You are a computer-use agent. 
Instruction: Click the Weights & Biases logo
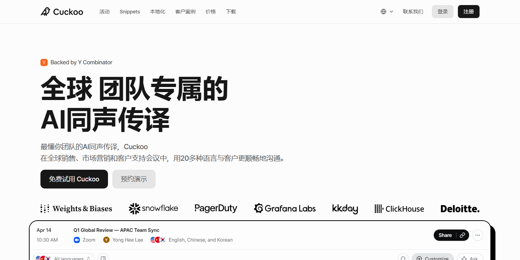76,209
